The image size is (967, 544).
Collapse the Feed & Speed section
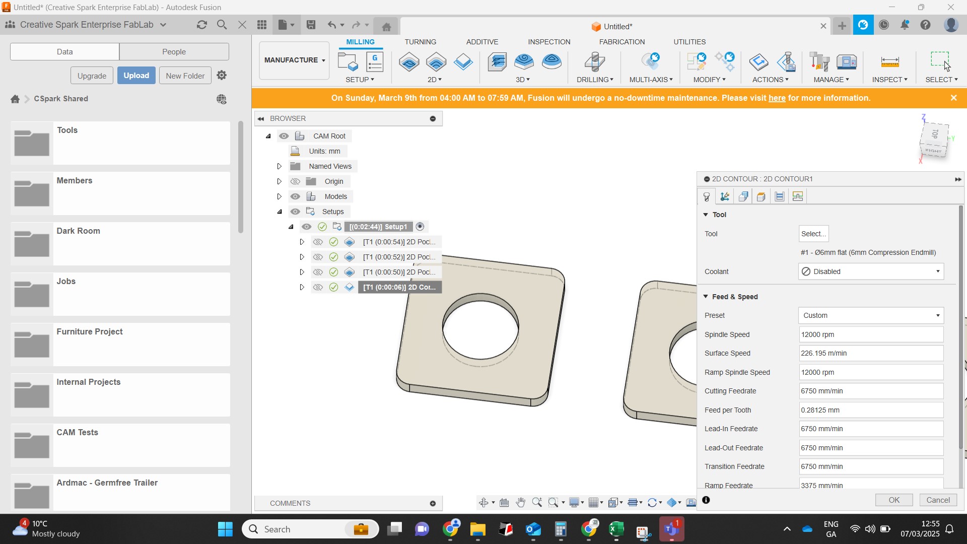point(706,297)
